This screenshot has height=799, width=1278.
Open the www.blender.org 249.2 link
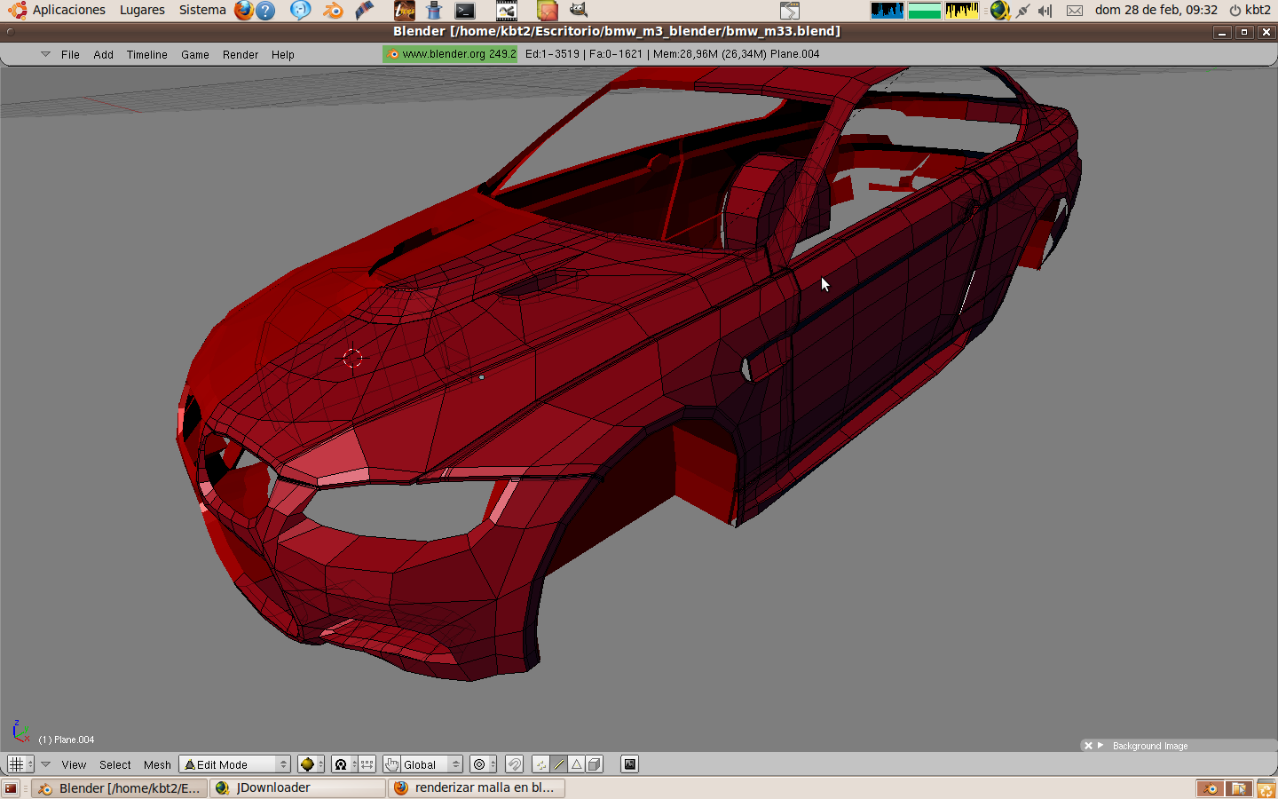point(450,54)
